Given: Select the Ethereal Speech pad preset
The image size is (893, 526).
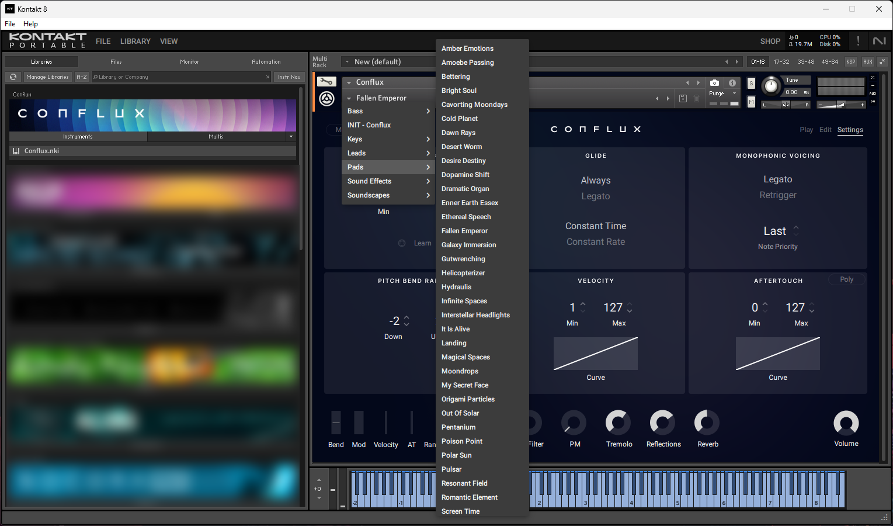Looking at the screenshot, I should (x=482, y=217).
